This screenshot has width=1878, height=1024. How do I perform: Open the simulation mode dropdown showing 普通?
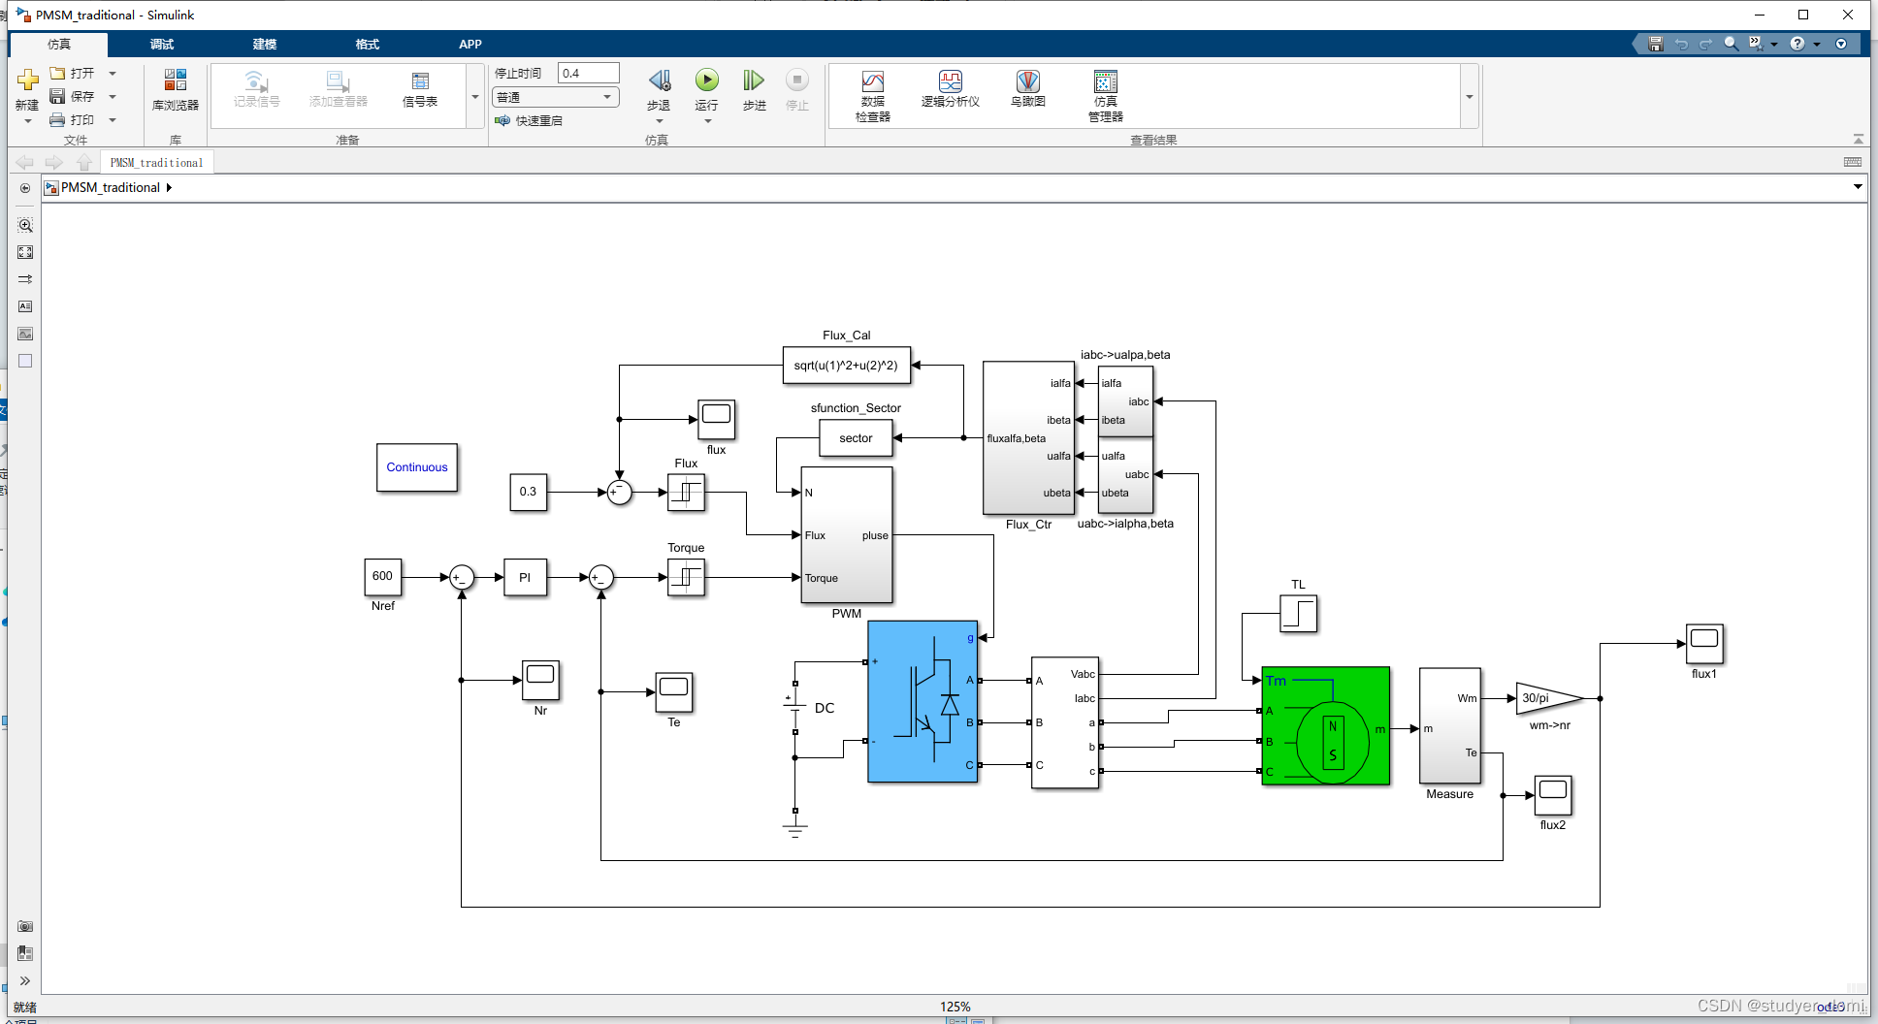click(x=554, y=96)
